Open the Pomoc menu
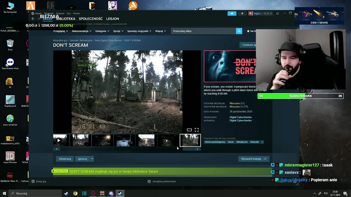 (x=77, y=13)
